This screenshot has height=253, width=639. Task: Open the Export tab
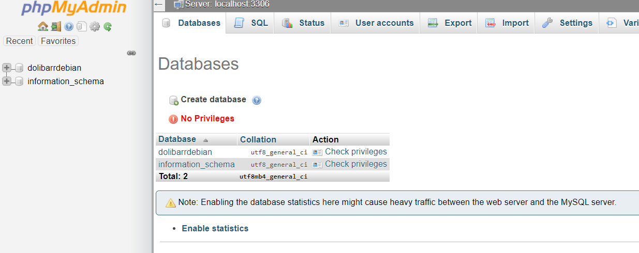[x=449, y=23]
